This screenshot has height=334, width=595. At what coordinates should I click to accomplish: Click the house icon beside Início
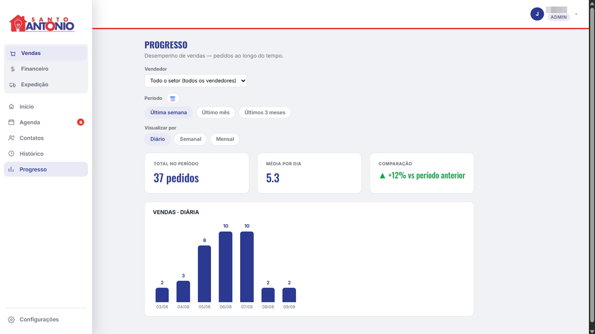[11, 107]
